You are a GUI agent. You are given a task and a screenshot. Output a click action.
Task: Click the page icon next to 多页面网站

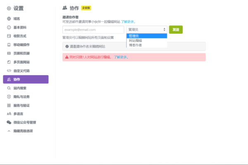[9, 62]
